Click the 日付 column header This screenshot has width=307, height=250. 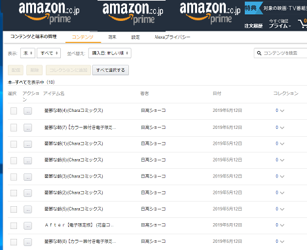(217, 94)
